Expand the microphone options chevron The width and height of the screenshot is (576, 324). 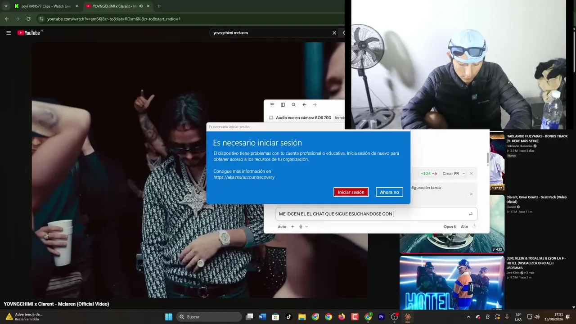[306, 227]
